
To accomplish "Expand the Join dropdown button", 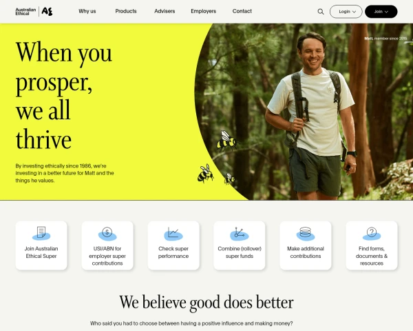I will (381, 12).
